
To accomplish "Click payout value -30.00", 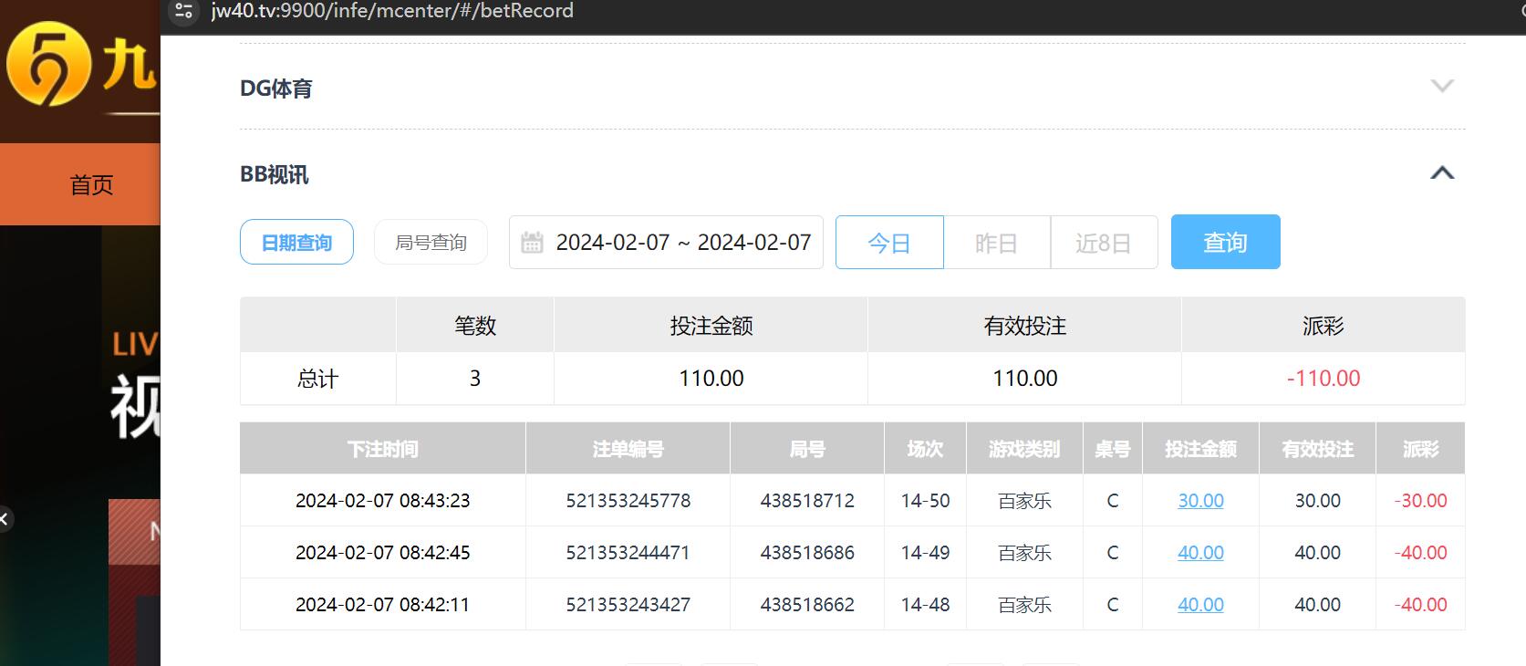I will pyautogui.click(x=1421, y=501).
